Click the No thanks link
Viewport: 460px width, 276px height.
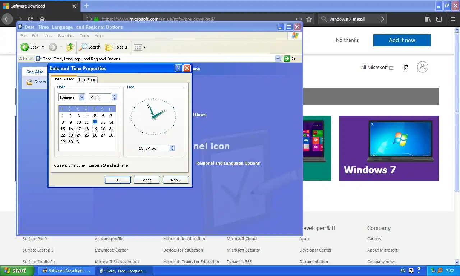(347, 40)
